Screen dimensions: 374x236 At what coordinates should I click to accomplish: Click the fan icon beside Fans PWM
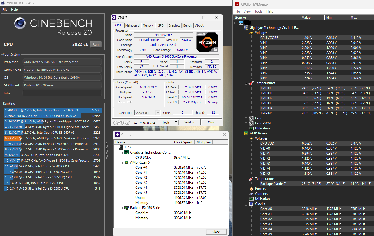pos(251,123)
